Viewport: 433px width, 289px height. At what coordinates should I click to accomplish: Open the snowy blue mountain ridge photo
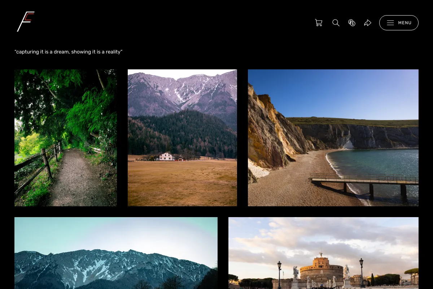[x=116, y=253]
